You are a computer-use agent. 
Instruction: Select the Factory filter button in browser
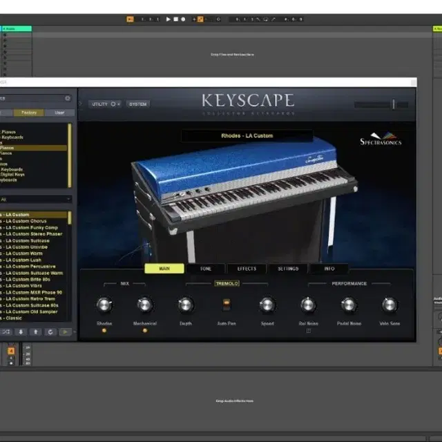(28, 112)
